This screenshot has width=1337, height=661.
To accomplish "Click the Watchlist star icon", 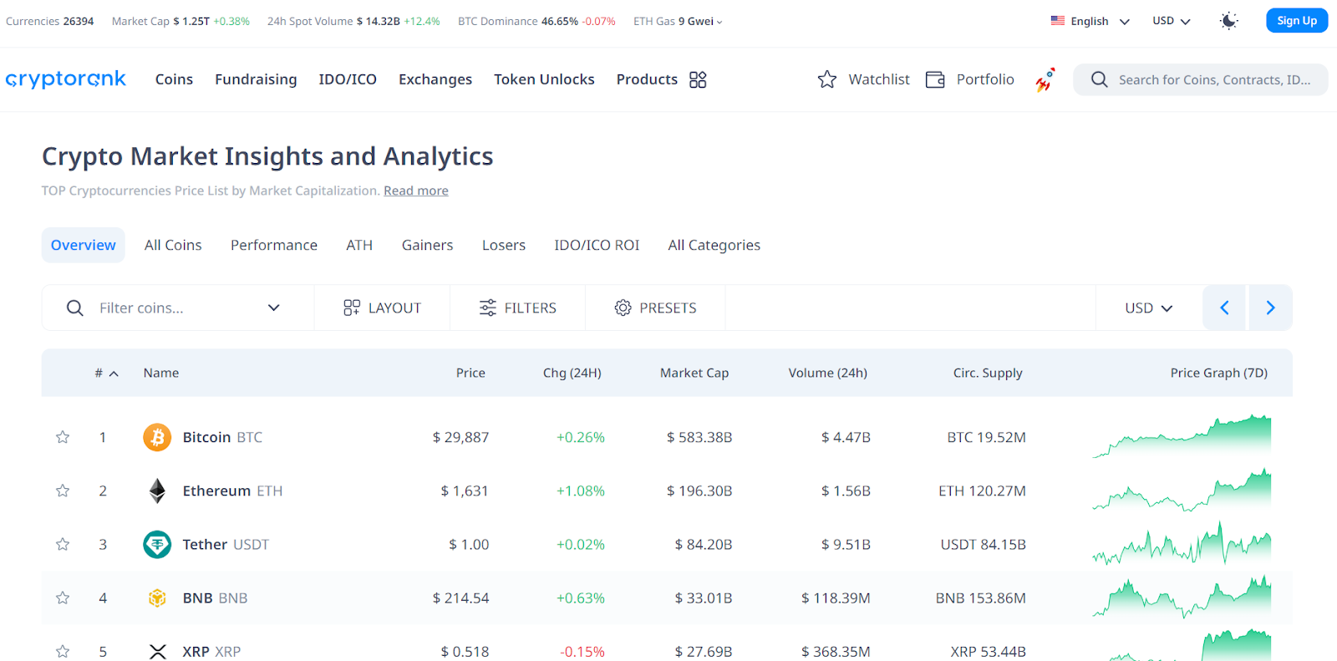I will point(827,79).
